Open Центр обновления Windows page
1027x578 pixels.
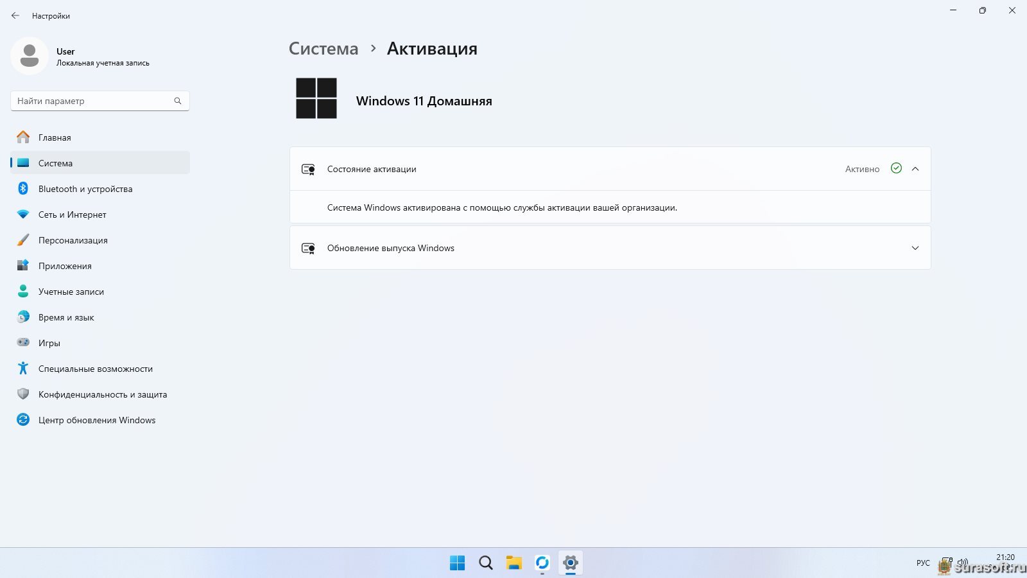tap(100, 419)
